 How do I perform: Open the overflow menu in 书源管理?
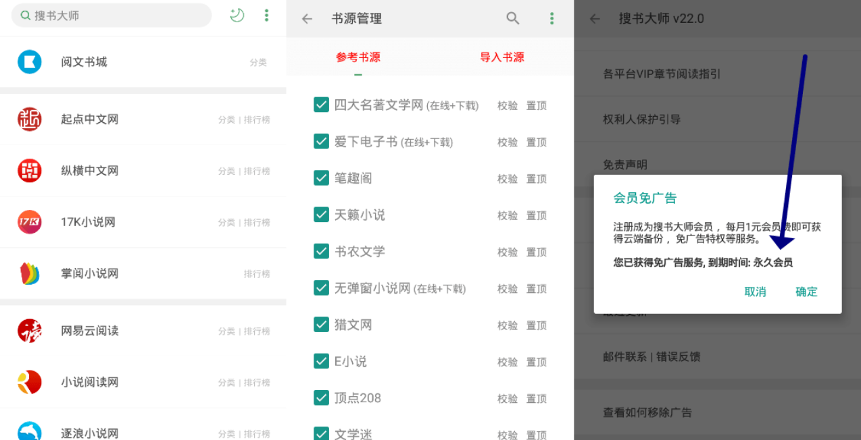[x=552, y=18]
